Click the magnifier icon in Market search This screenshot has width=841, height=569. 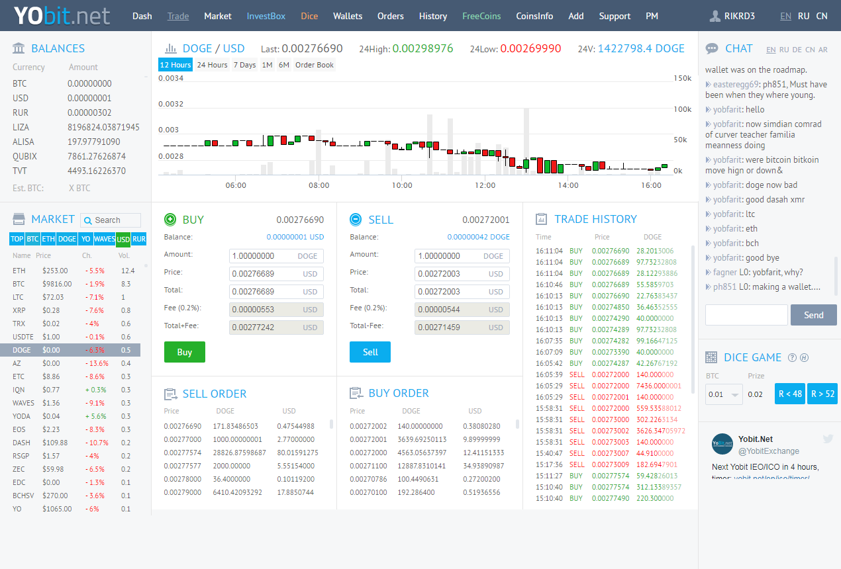click(87, 220)
